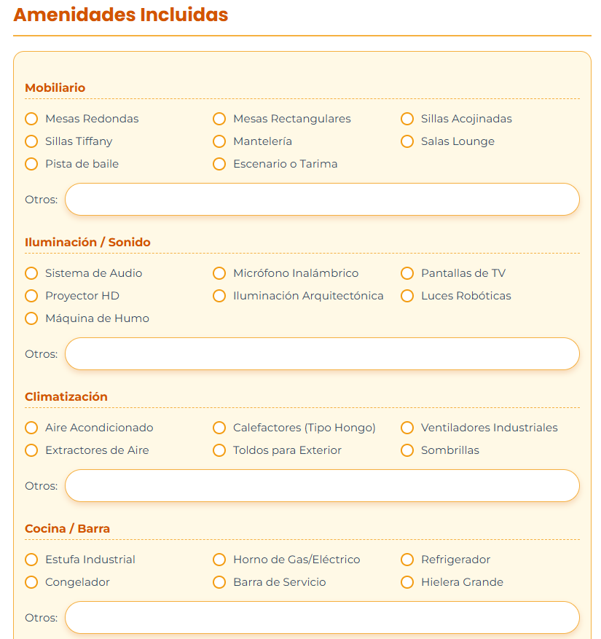Check Luces Robóticas amenity
Image resolution: width=601 pixels, height=639 pixels.
(407, 296)
